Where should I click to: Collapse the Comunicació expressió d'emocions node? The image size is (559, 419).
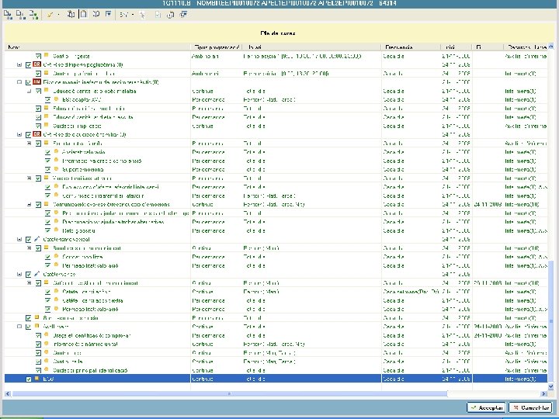(x=30, y=204)
